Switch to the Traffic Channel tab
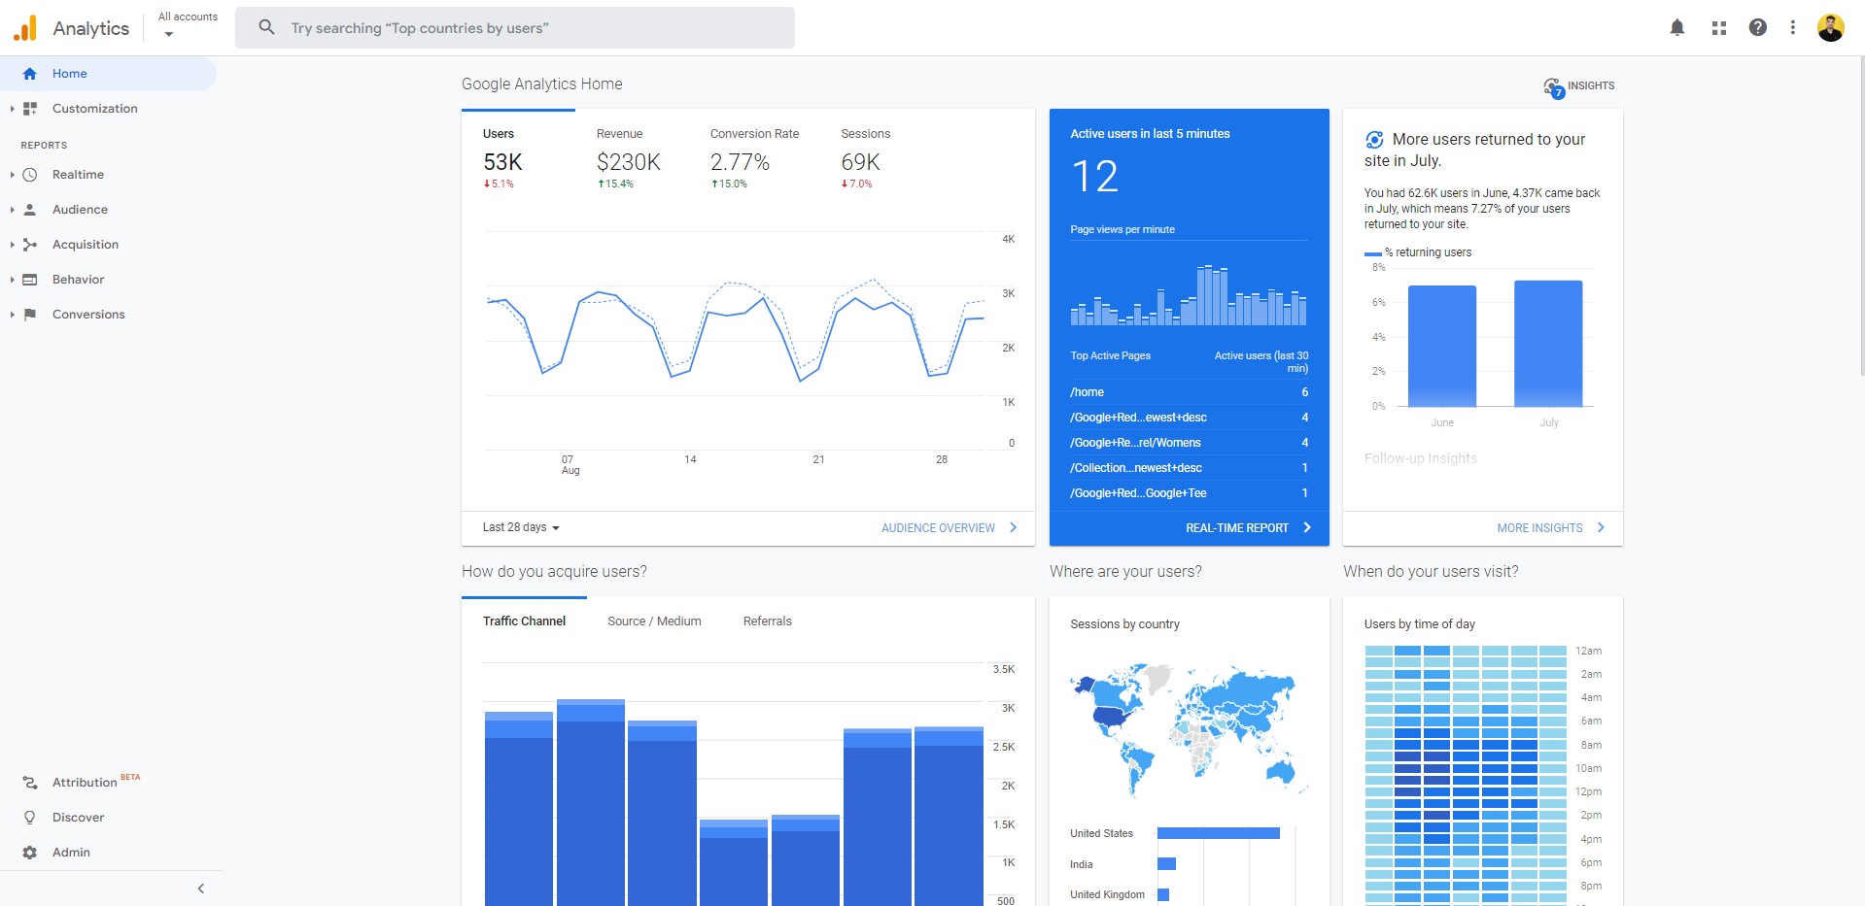 pos(524,621)
